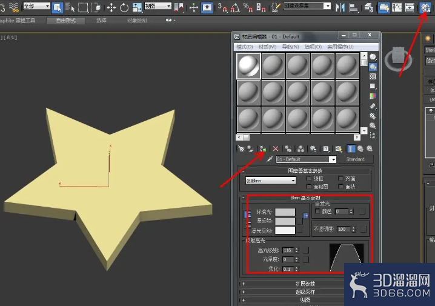Viewport: 435px width, 306px height.
Task: Click Select Object tool in main toolbar
Action: coord(58,7)
